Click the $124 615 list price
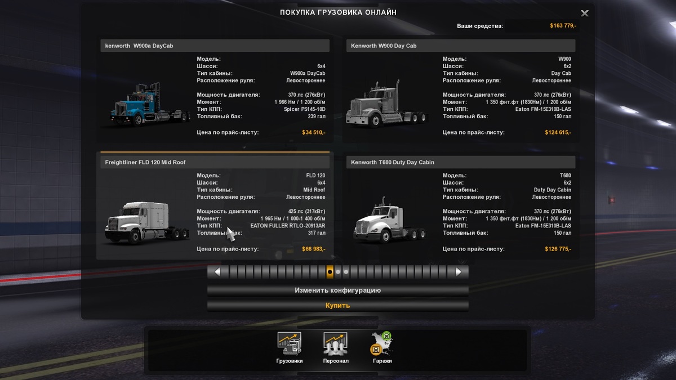 (x=558, y=133)
